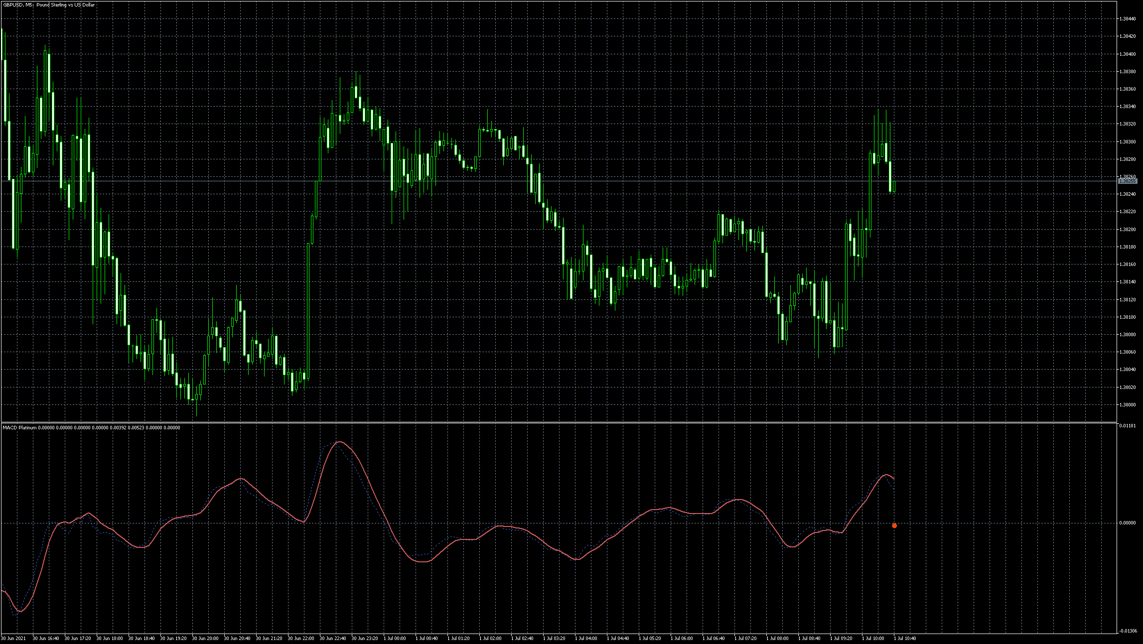
Task: Click the 30 Jun 22:00 time label
Action: point(301,638)
